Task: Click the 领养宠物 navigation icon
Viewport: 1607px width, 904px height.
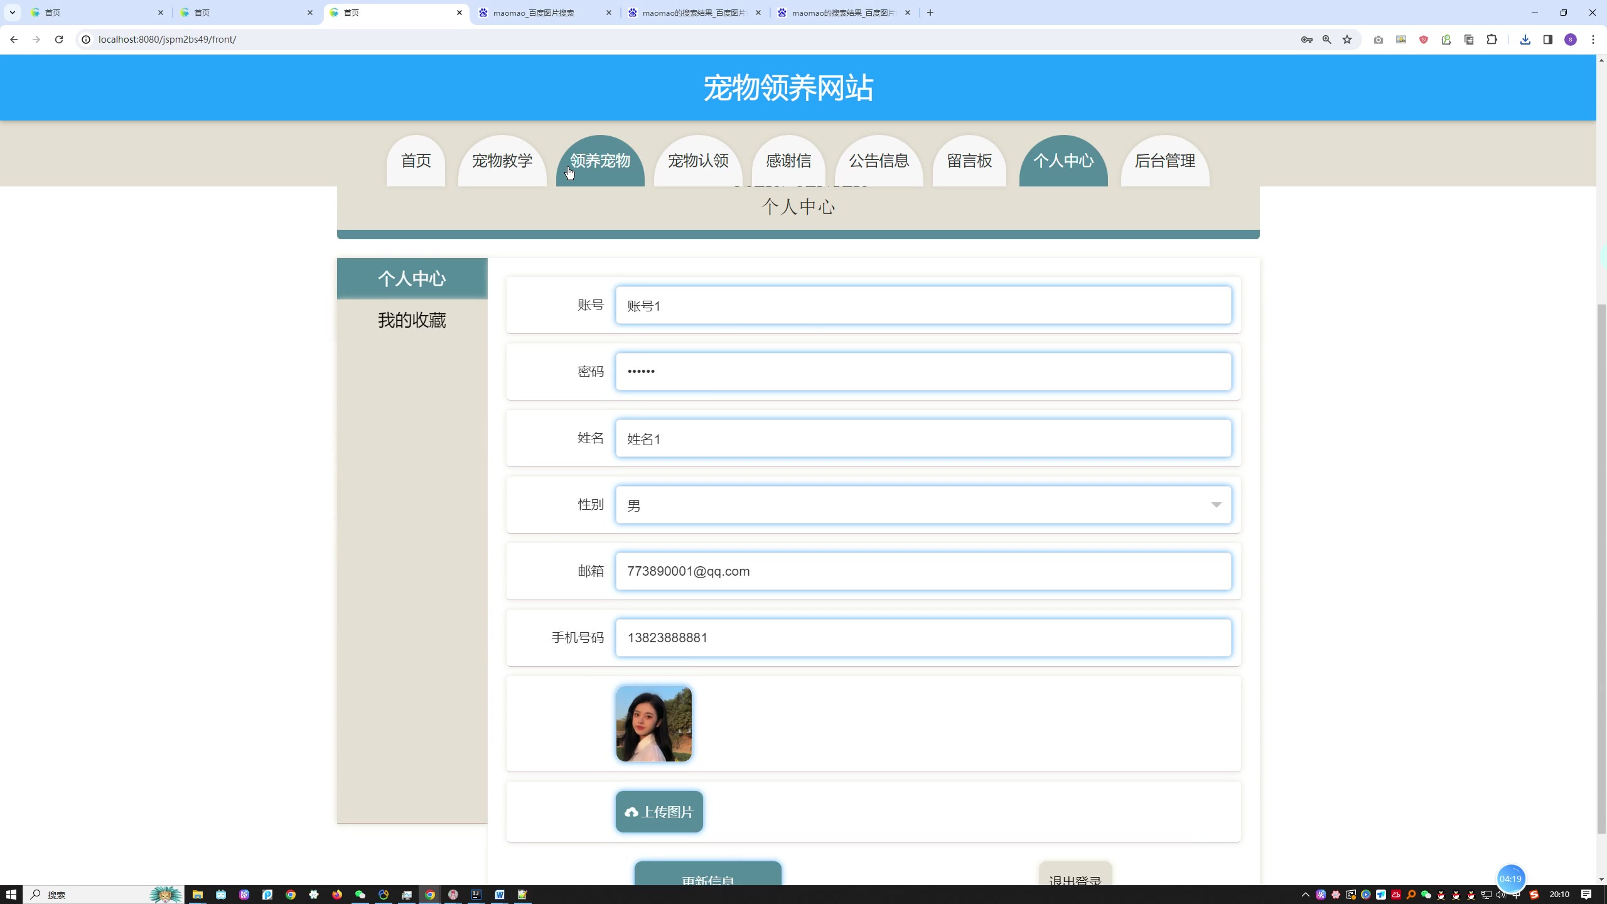Action: coord(601,160)
